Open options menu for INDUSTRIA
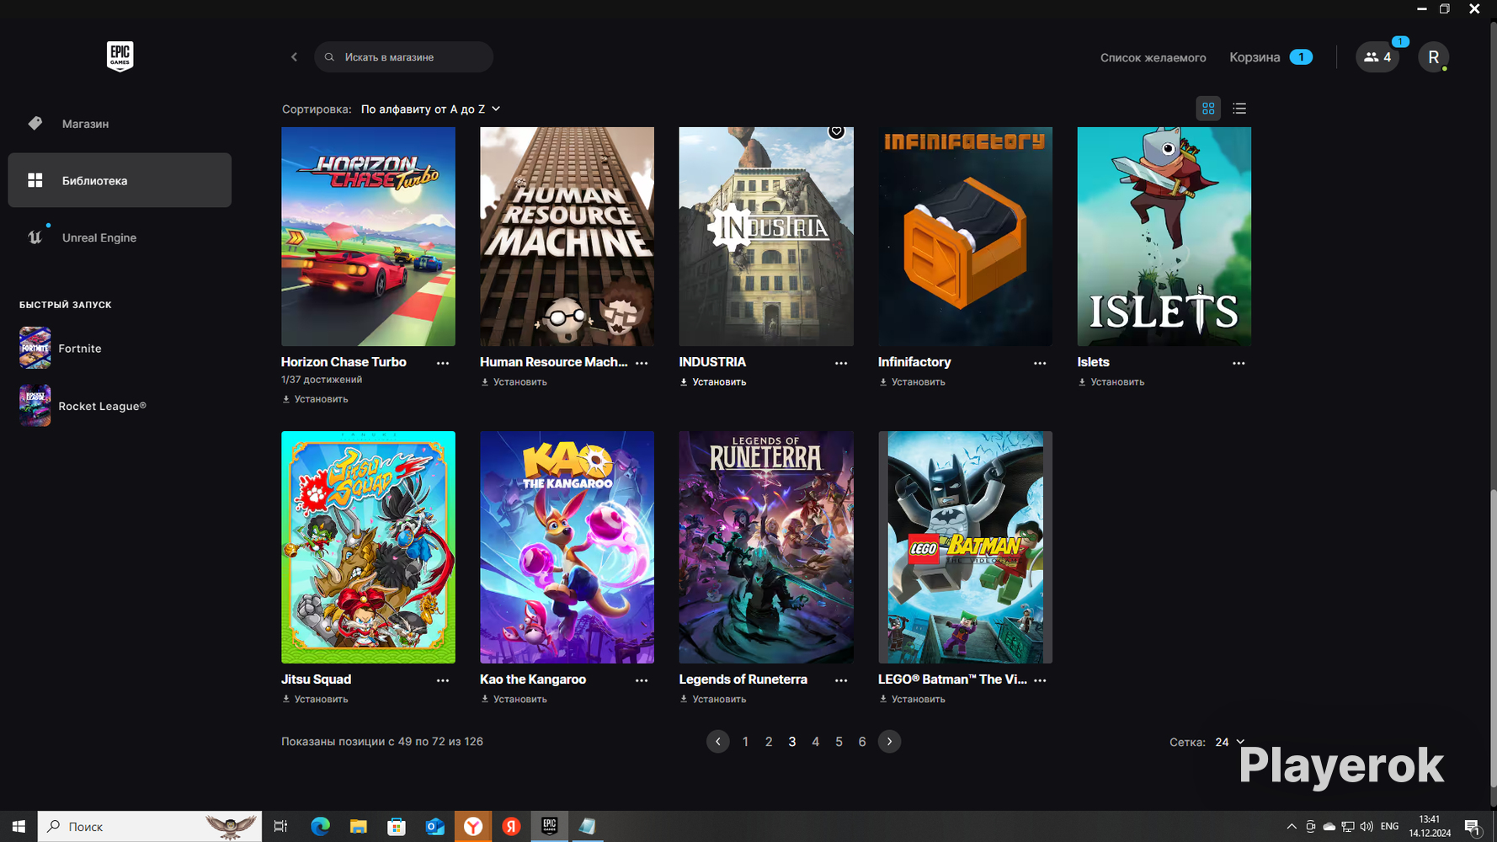Image resolution: width=1497 pixels, height=842 pixels. (841, 363)
